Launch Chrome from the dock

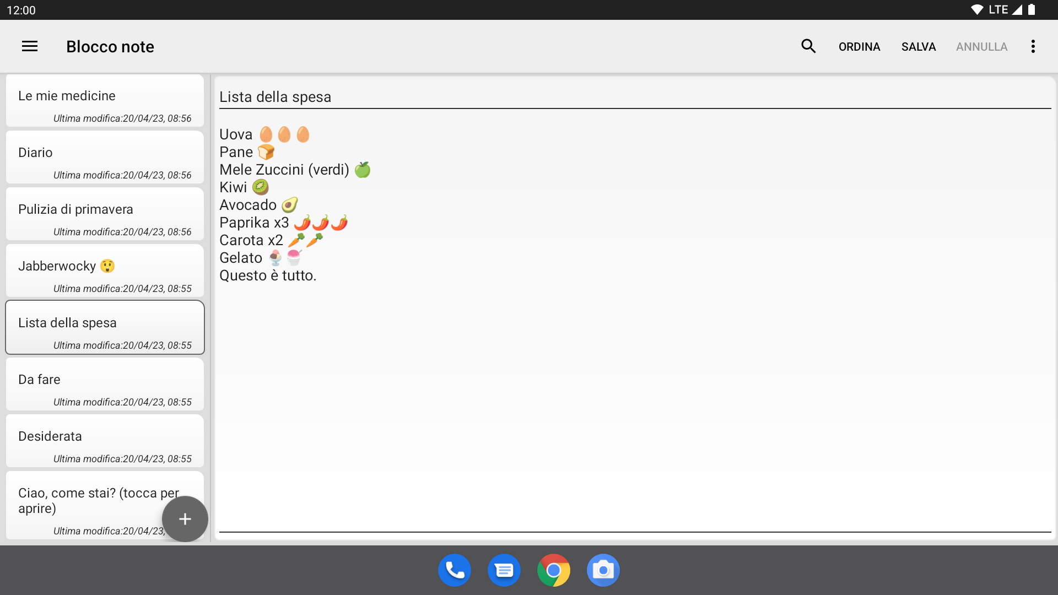pos(554,570)
